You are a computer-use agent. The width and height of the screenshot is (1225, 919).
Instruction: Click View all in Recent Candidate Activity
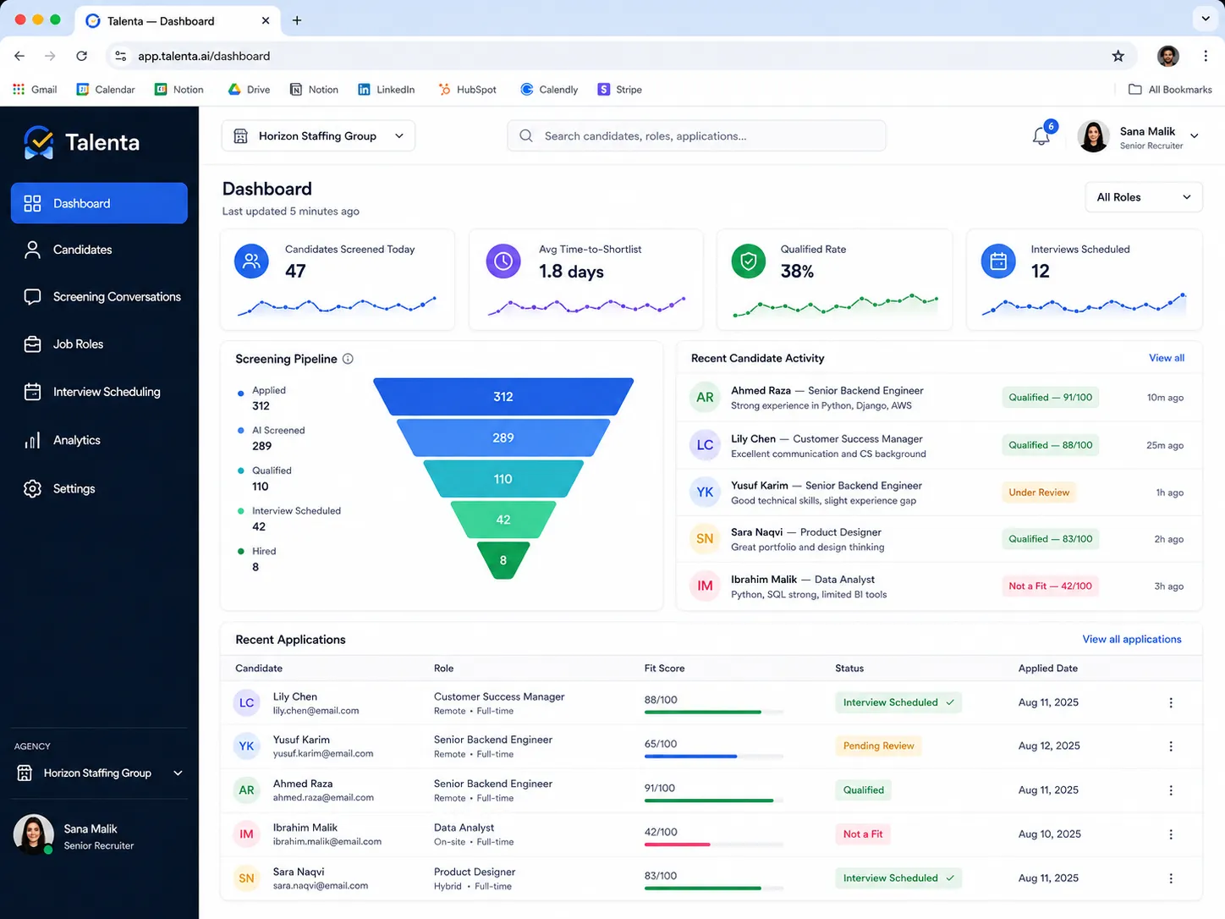click(1167, 358)
